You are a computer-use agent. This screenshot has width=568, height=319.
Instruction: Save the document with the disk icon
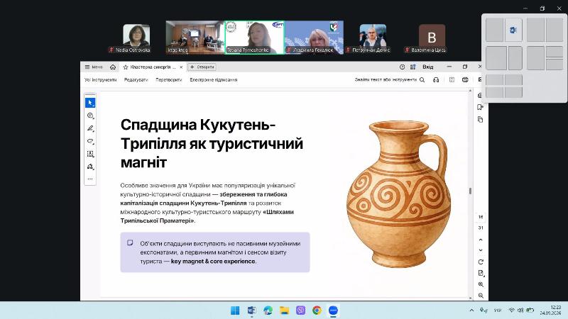click(x=452, y=80)
